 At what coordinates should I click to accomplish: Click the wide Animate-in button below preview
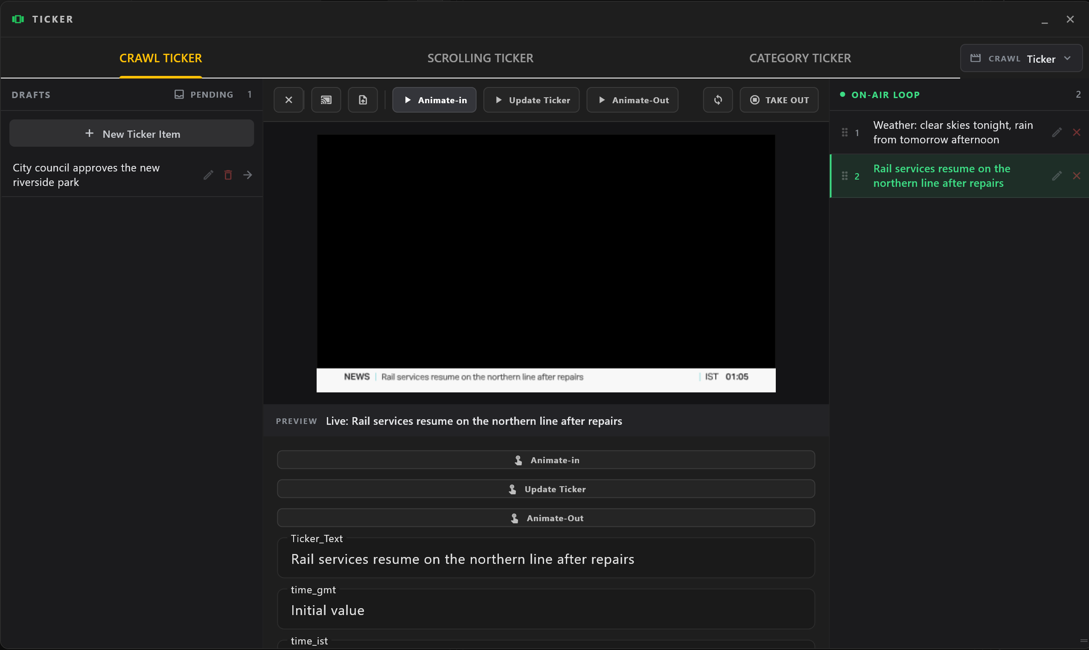pos(546,460)
